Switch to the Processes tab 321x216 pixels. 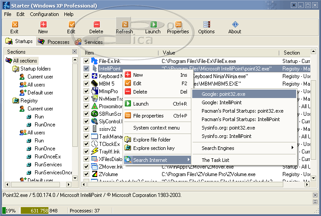[x=54, y=42]
